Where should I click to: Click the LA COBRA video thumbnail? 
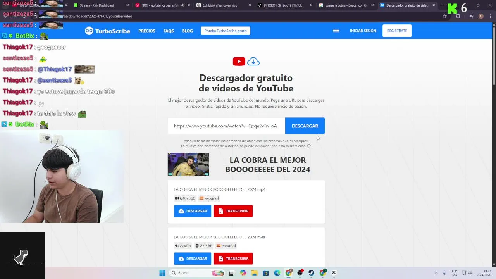pos(188,164)
